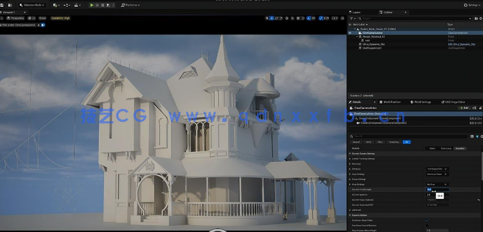Click the Current Focal Length value field

(437, 189)
